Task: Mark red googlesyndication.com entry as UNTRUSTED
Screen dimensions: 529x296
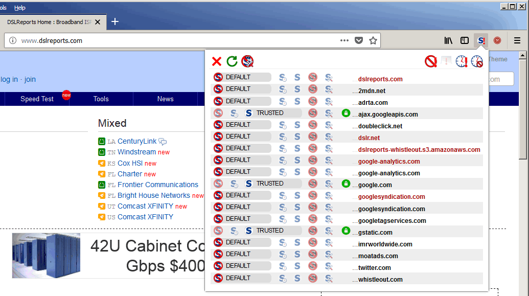Action: coord(313,195)
